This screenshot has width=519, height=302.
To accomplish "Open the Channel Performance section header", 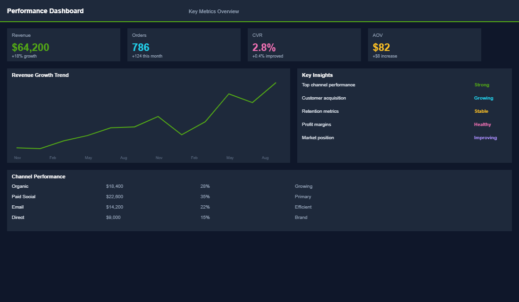I will pos(38,176).
